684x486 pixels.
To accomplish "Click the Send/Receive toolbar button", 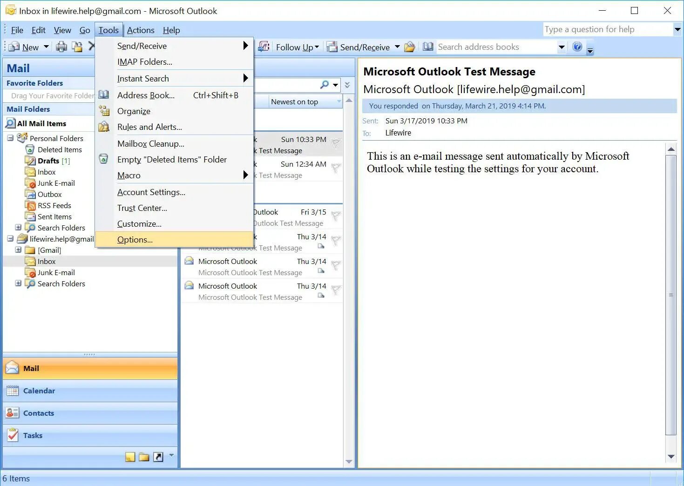I will pyautogui.click(x=359, y=47).
